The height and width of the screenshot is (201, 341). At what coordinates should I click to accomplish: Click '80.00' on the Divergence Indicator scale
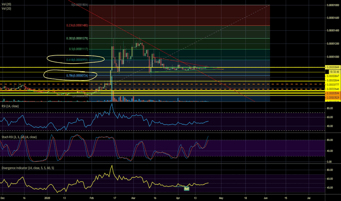330,170
